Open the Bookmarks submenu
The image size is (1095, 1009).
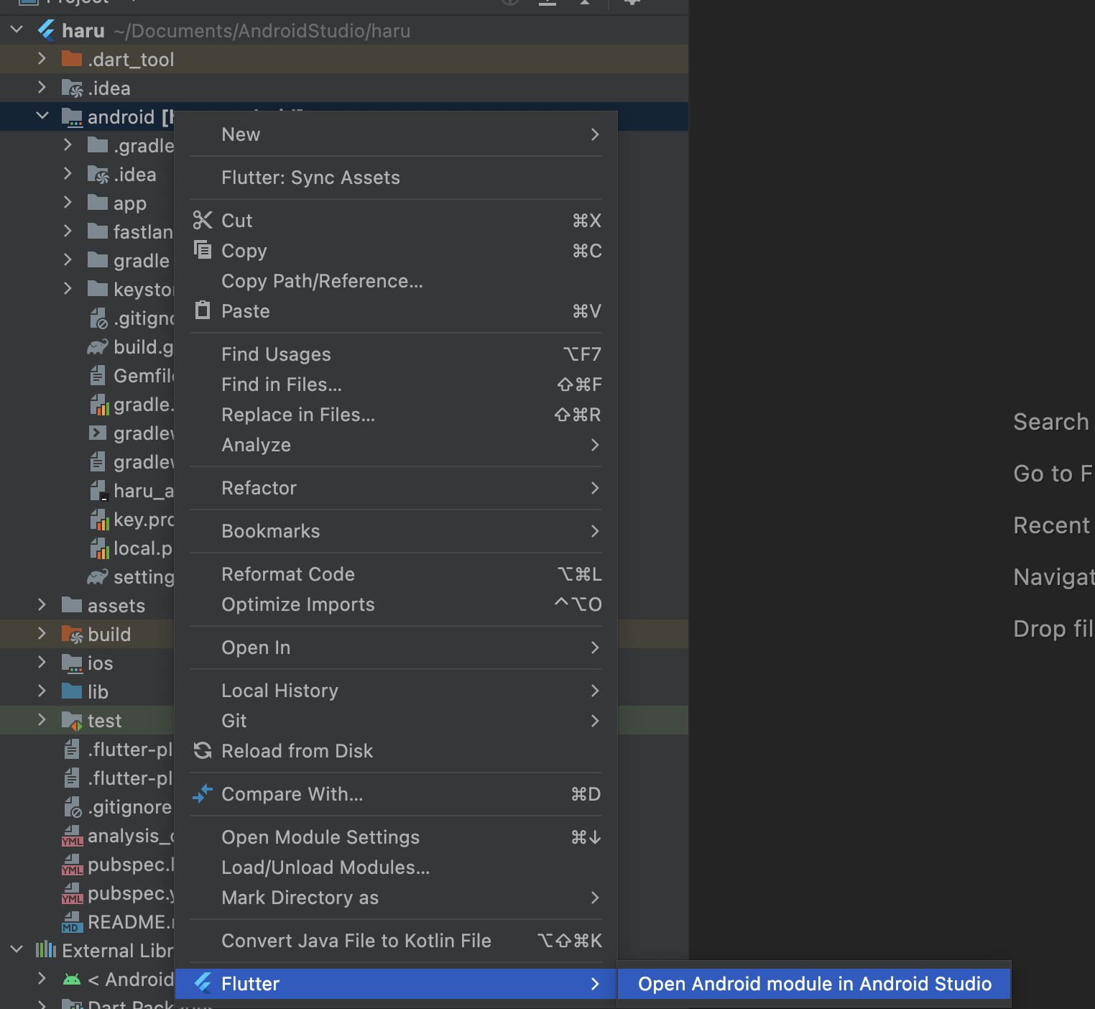pos(396,531)
